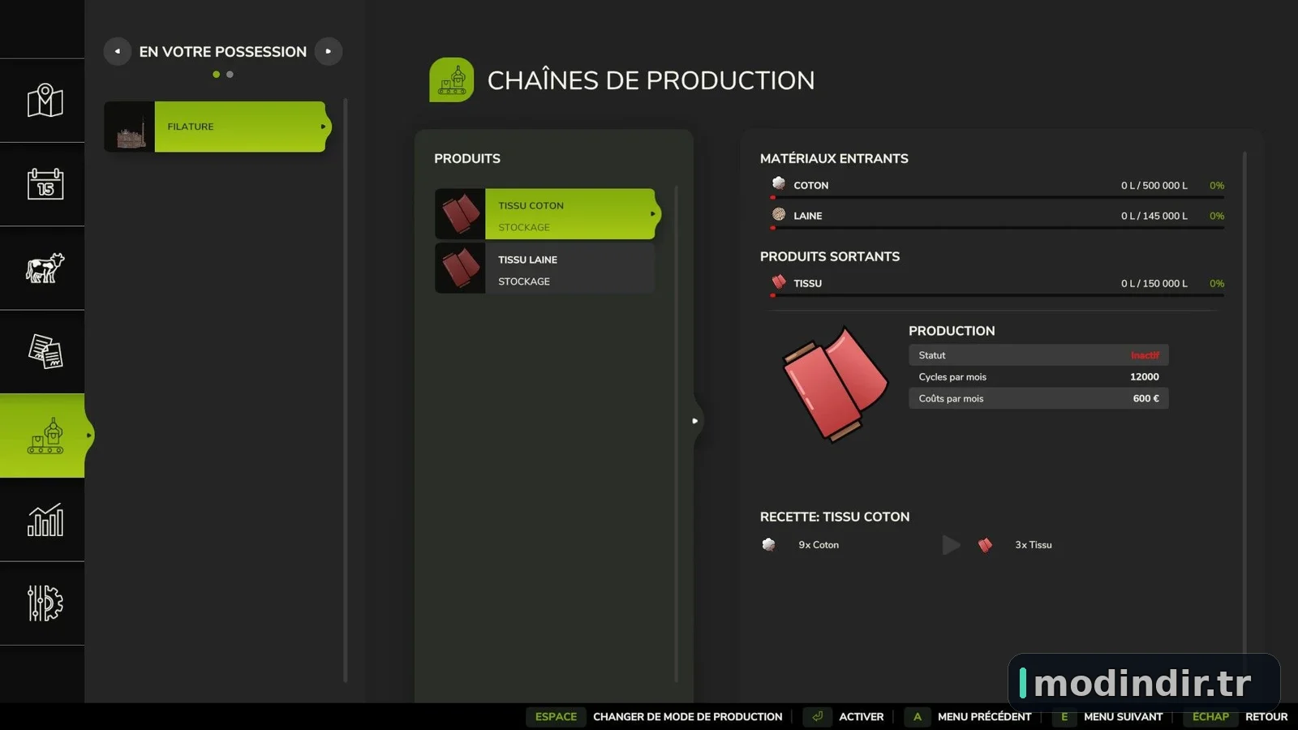The height and width of the screenshot is (730, 1298).
Task: Click the Coton material icon in inputs
Action: [779, 184]
